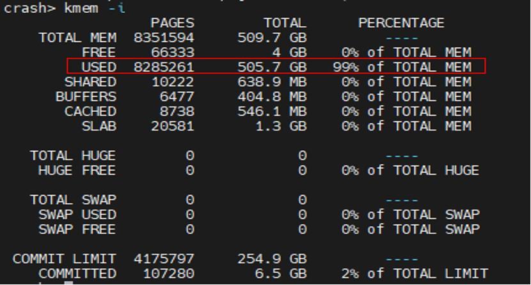Screen dimensions: 531x285
Task: Click the value 509.7 GB
Action: coord(272,38)
